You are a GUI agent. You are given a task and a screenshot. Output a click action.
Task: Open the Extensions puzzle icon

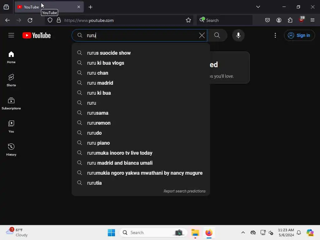click(x=290, y=20)
